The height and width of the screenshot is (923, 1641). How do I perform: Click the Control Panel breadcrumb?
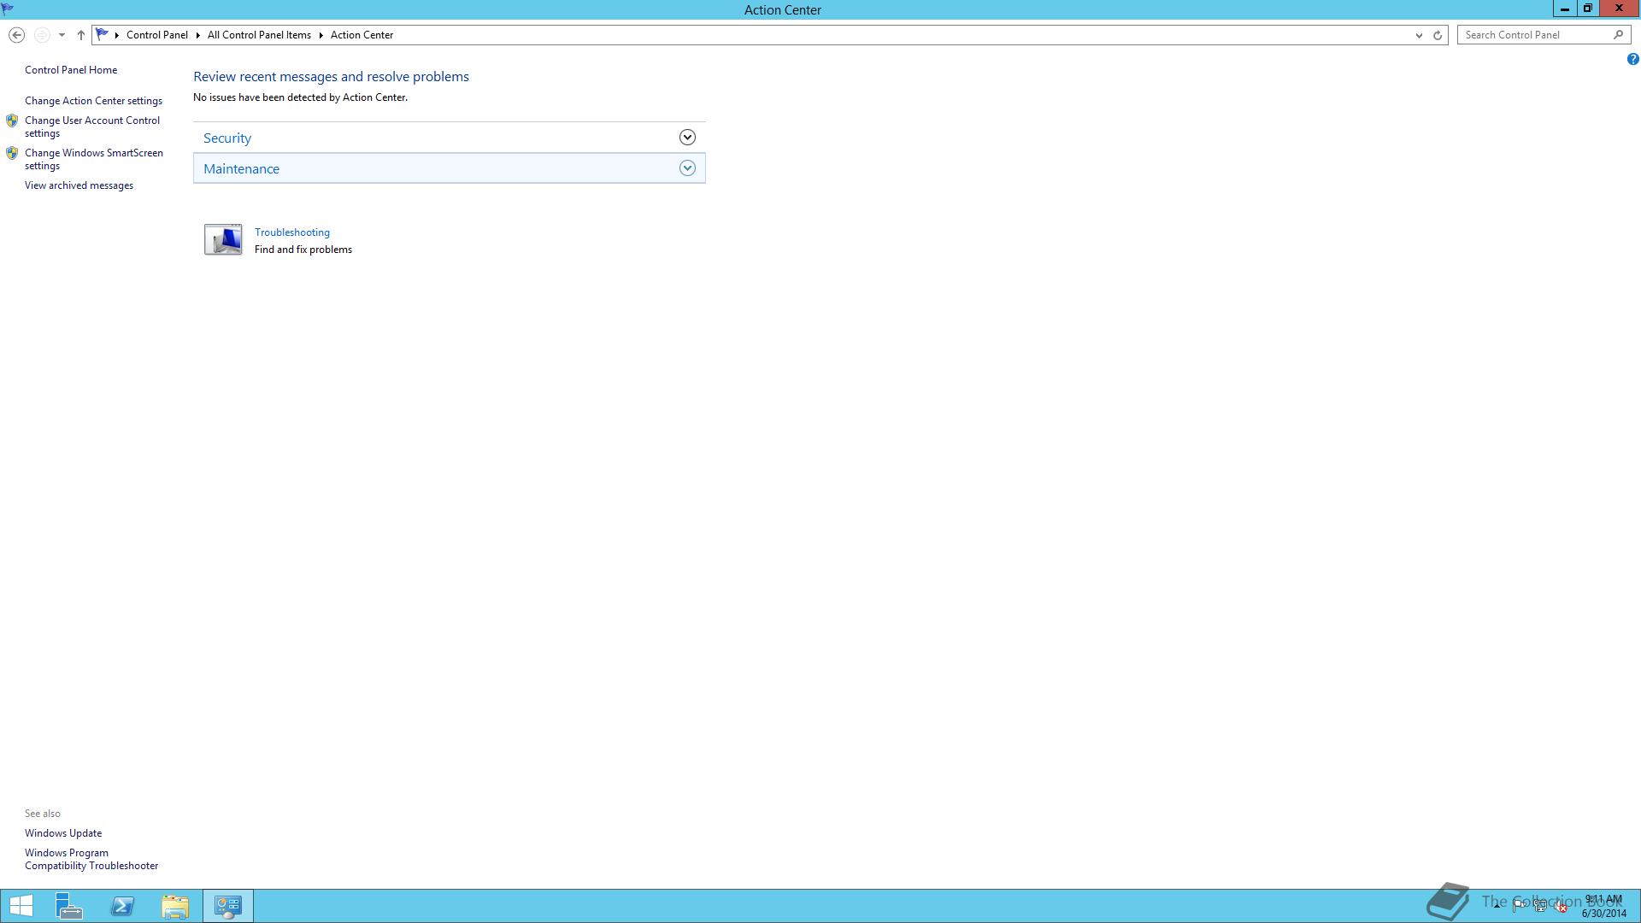(x=157, y=35)
